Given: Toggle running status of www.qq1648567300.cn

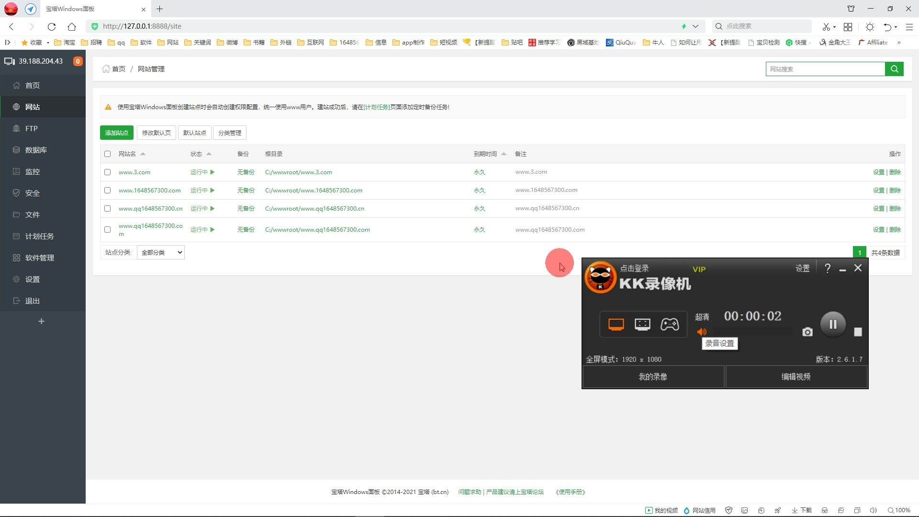Looking at the screenshot, I should point(202,208).
